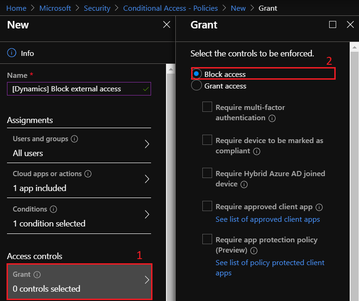Go to Conditional Access - Policies breadcrumb
The height and width of the screenshot is (301, 359).
click(170, 8)
